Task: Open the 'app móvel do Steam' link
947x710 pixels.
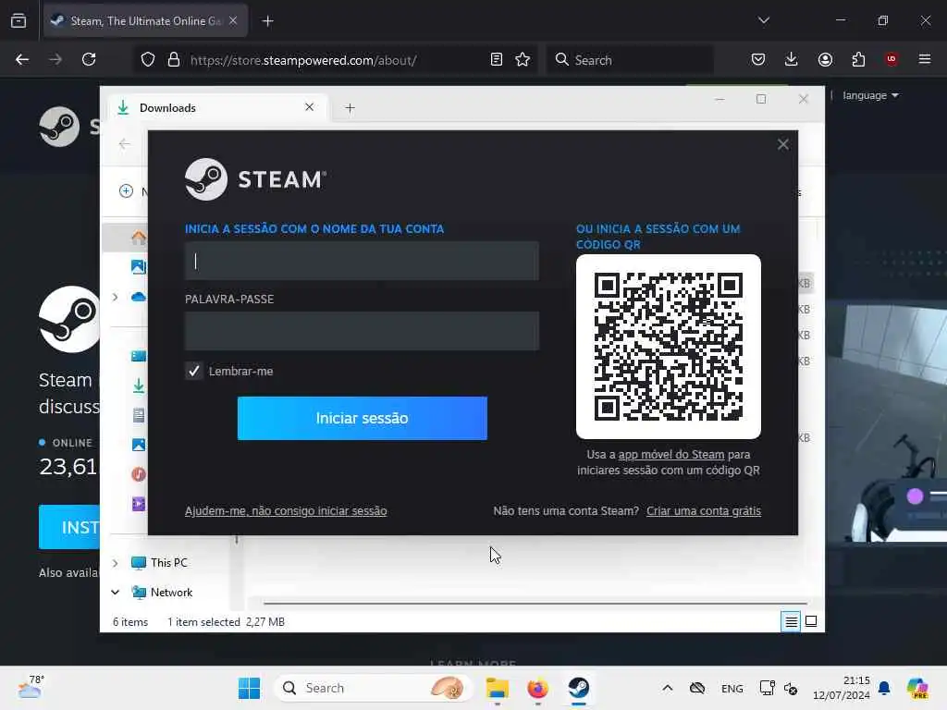Action: coord(671,455)
